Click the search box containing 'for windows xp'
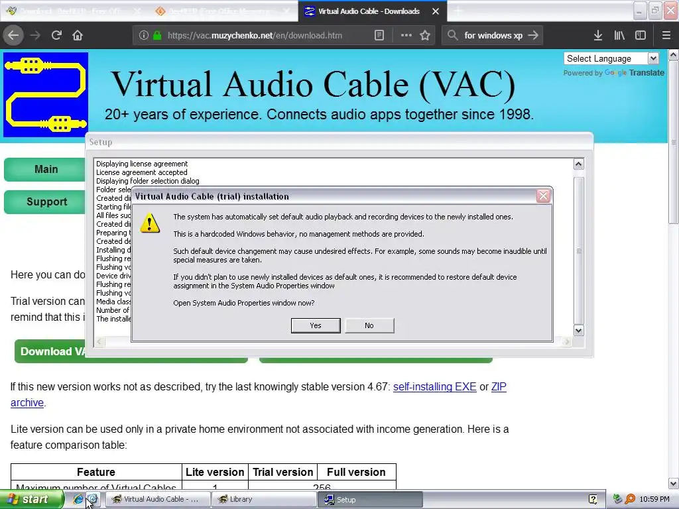 (493, 36)
